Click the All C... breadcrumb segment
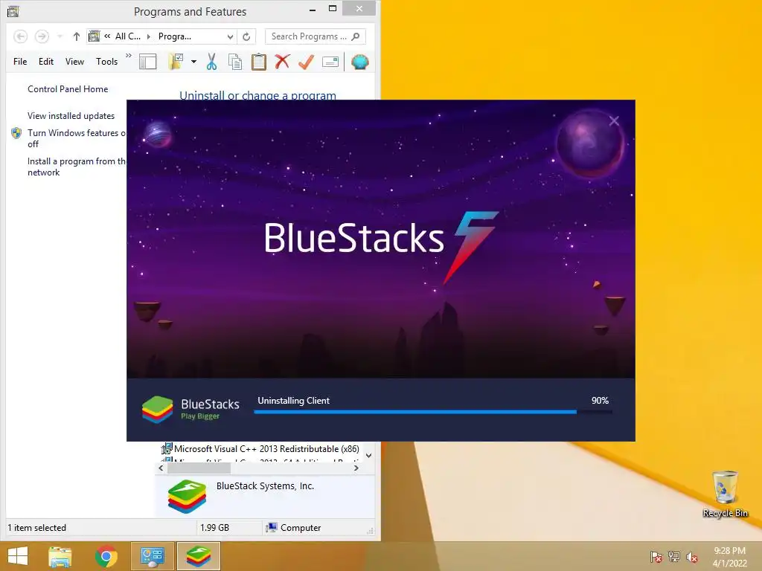 click(x=128, y=36)
